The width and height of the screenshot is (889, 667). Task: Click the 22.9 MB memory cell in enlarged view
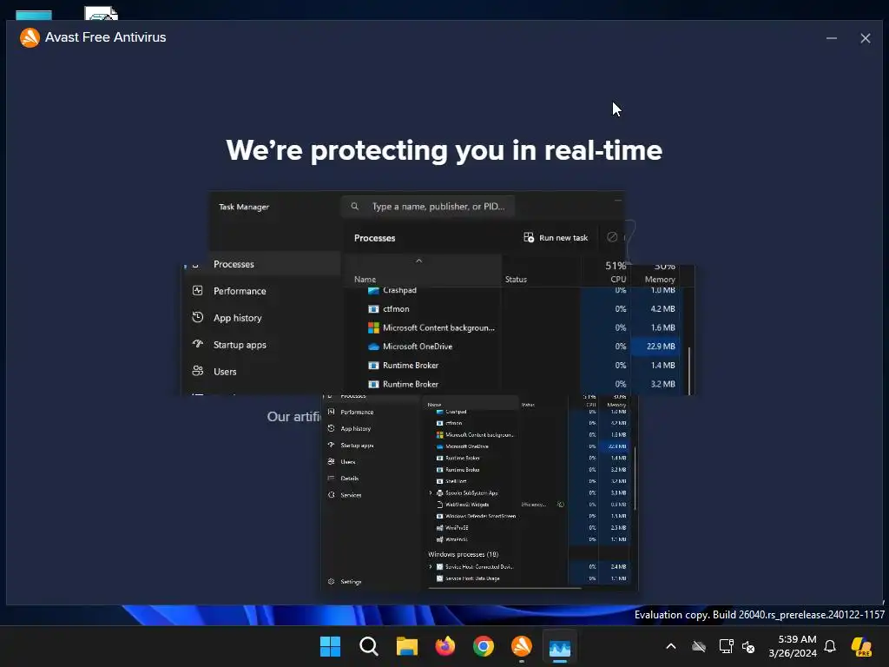pyautogui.click(x=657, y=346)
